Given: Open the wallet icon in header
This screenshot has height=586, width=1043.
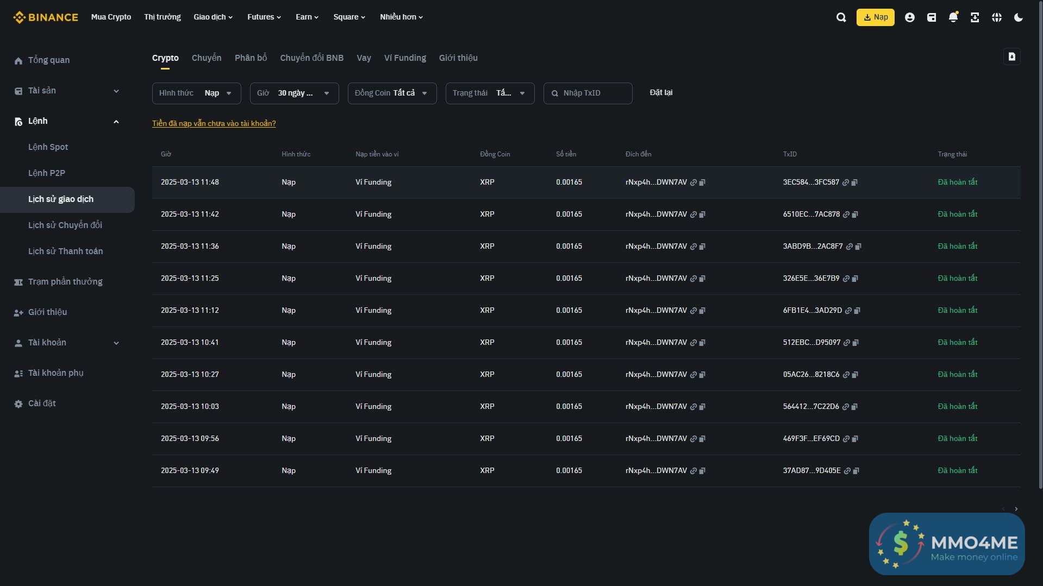Looking at the screenshot, I should pos(931,17).
